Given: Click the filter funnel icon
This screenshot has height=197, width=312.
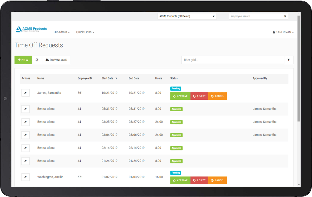Looking at the screenshot, I should (289, 60).
